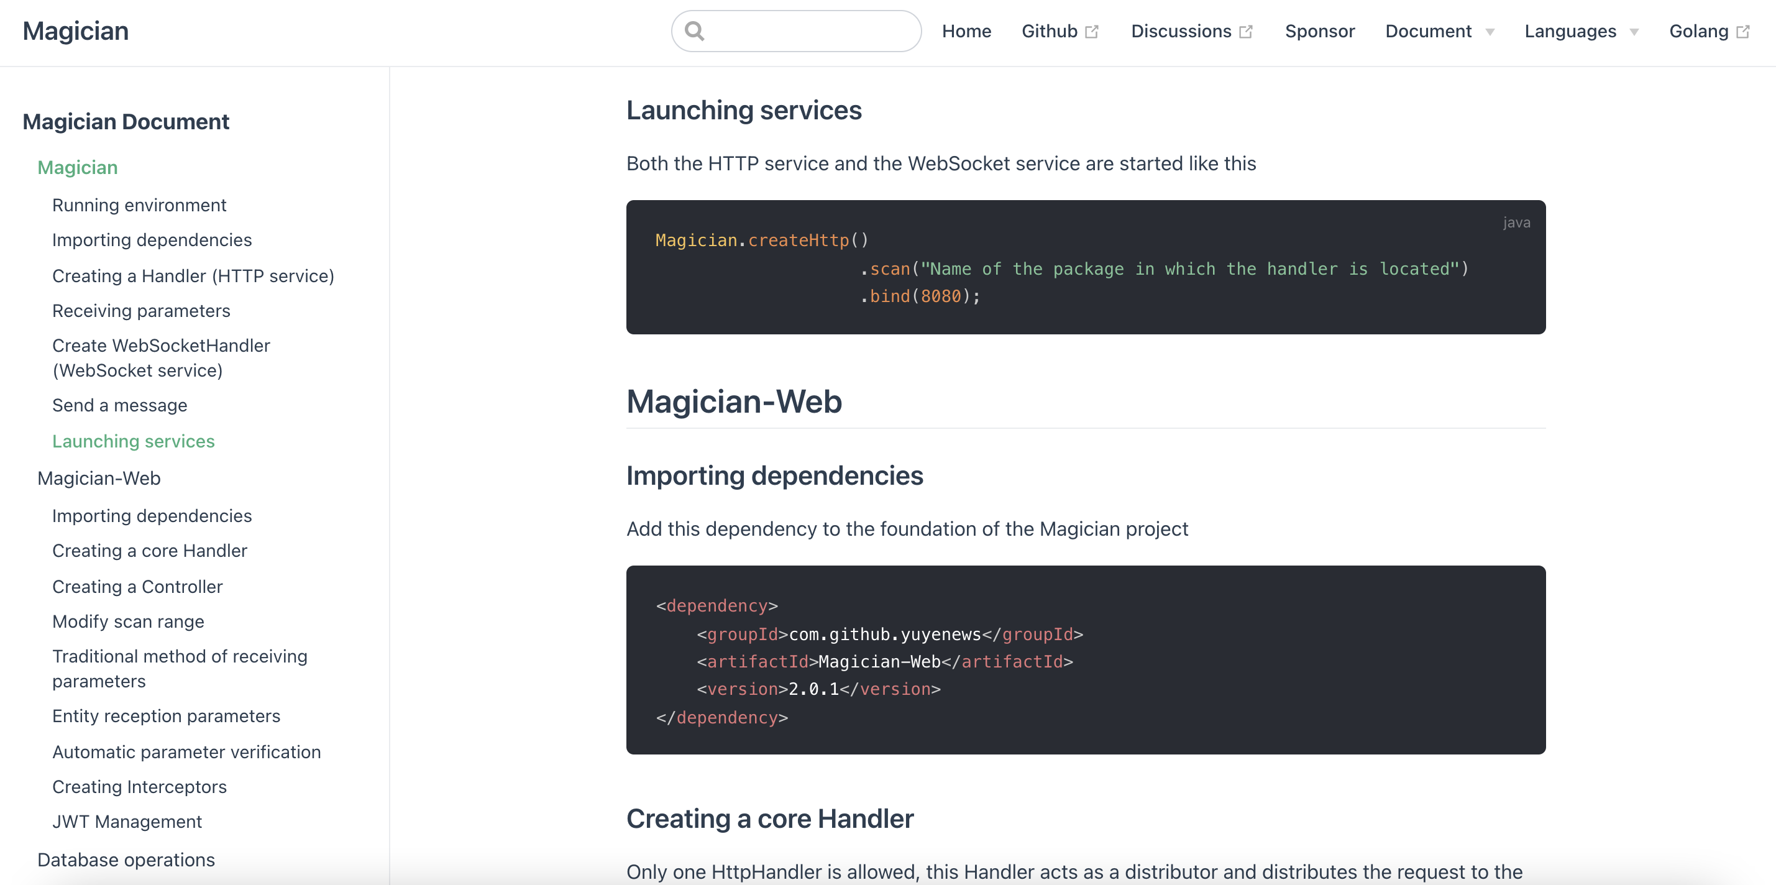Click Launching services heading anchor
This screenshot has height=885, width=1776.
(743, 111)
